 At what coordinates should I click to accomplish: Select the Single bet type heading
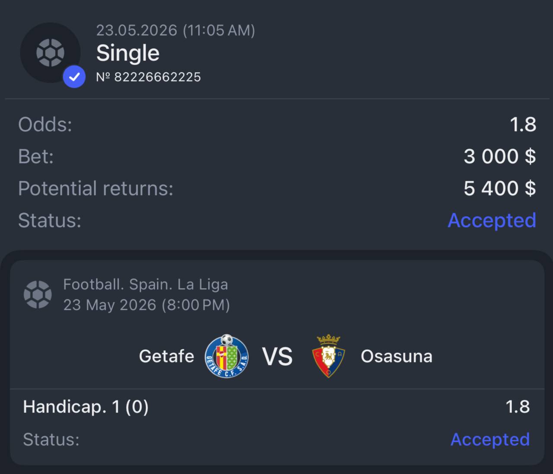coord(128,53)
